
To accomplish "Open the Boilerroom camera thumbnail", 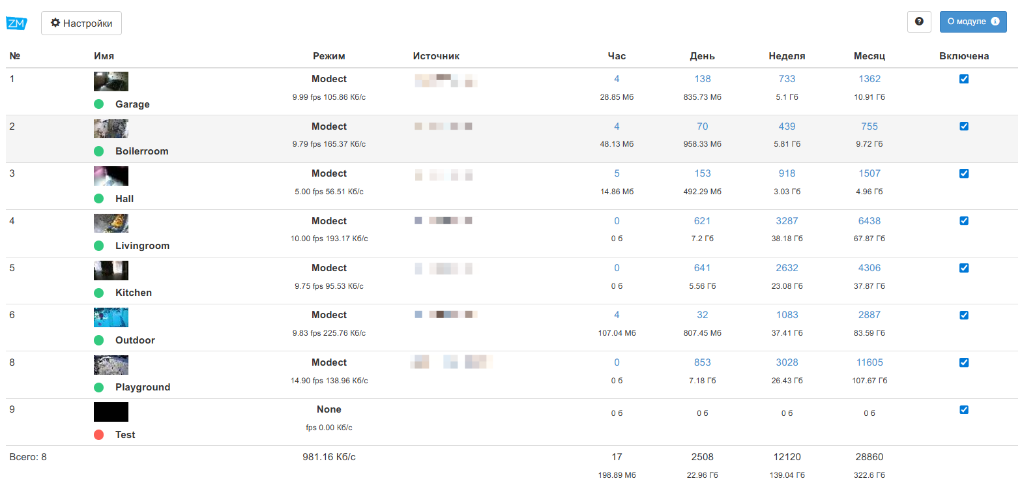I will coord(111,128).
